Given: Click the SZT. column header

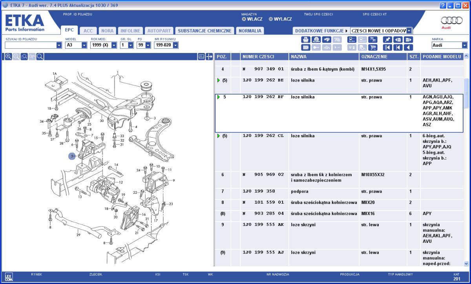Looking at the screenshot, I should pos(414,57).
